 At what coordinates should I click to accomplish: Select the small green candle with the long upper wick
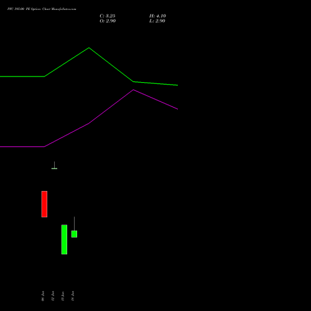[x=74, y=227]
